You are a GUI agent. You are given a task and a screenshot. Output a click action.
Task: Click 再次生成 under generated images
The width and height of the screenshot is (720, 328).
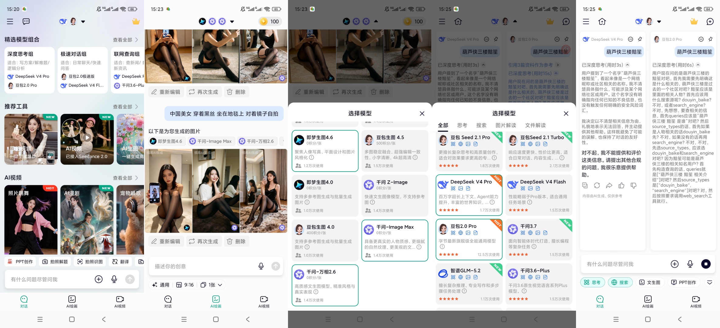pyautogui.click(x=204, y=241)
